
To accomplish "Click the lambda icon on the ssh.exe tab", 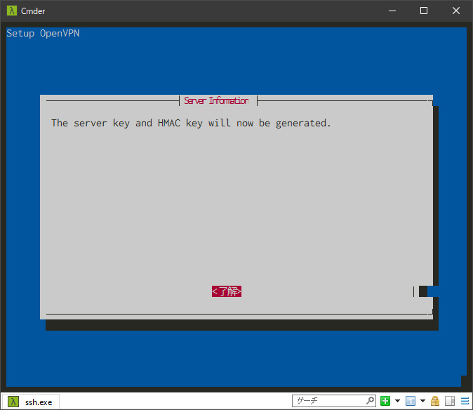I will point(13,402).
